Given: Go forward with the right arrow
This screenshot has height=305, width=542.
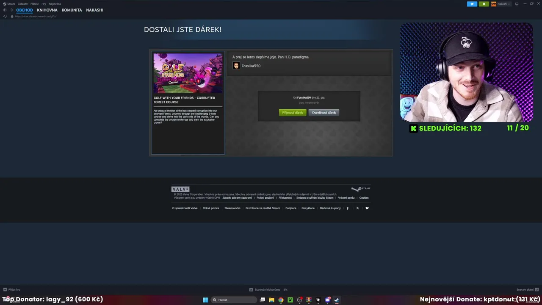Looking at the screenshot, I should click(x=11, y=10).
